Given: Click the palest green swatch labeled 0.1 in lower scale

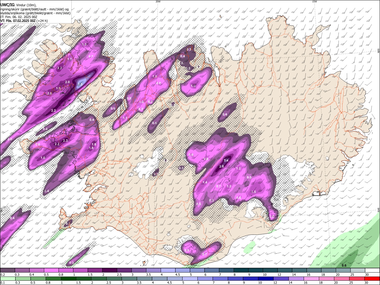Looking at the screenshot, I should [7, 278].
